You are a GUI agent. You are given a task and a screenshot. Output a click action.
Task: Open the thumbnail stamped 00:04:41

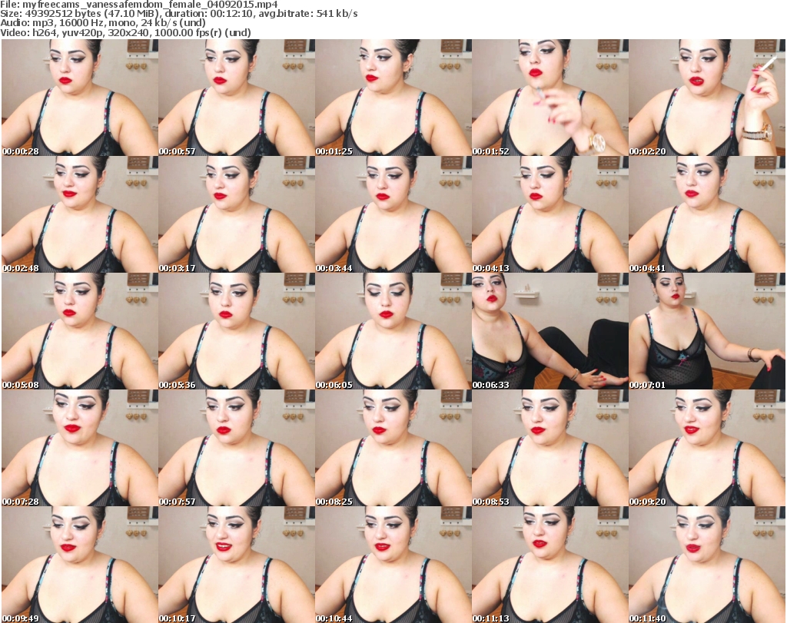click(x=707, y=214)
